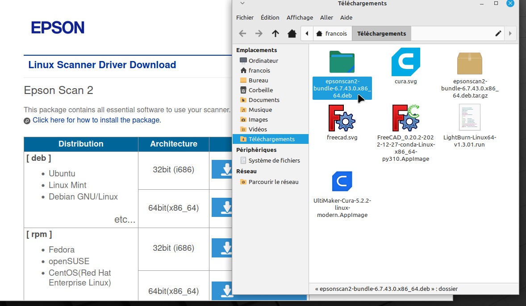Go up to the parent folder

tap(276, 33)
